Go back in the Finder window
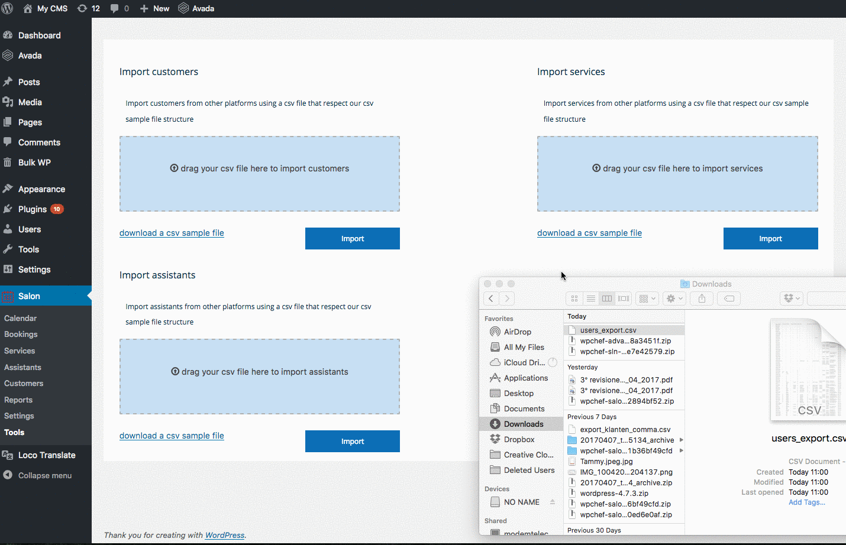The height and width of the screenshot is (545, 846). (491, 299)
